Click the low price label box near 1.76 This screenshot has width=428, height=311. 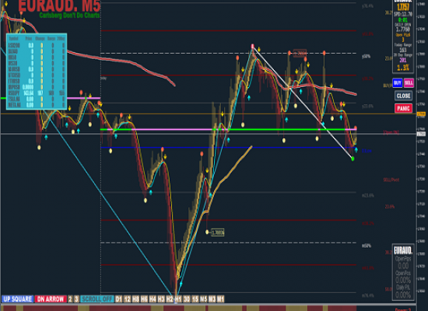point(218,232)
